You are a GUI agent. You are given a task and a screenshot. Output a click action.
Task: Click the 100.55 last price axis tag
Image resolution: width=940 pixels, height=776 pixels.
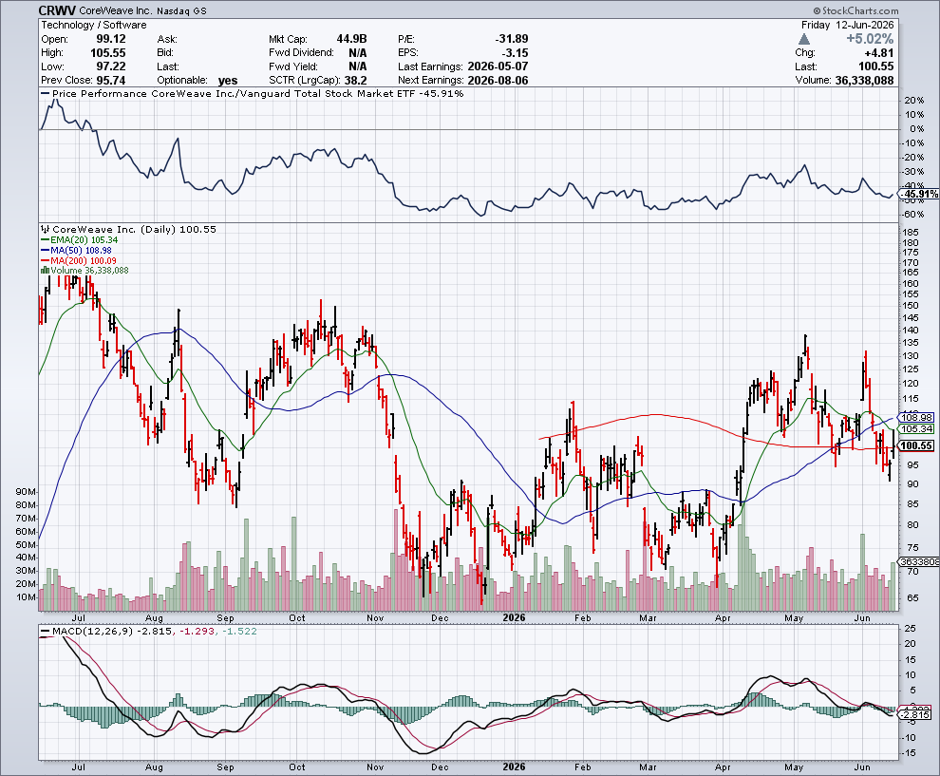[916, 445]
